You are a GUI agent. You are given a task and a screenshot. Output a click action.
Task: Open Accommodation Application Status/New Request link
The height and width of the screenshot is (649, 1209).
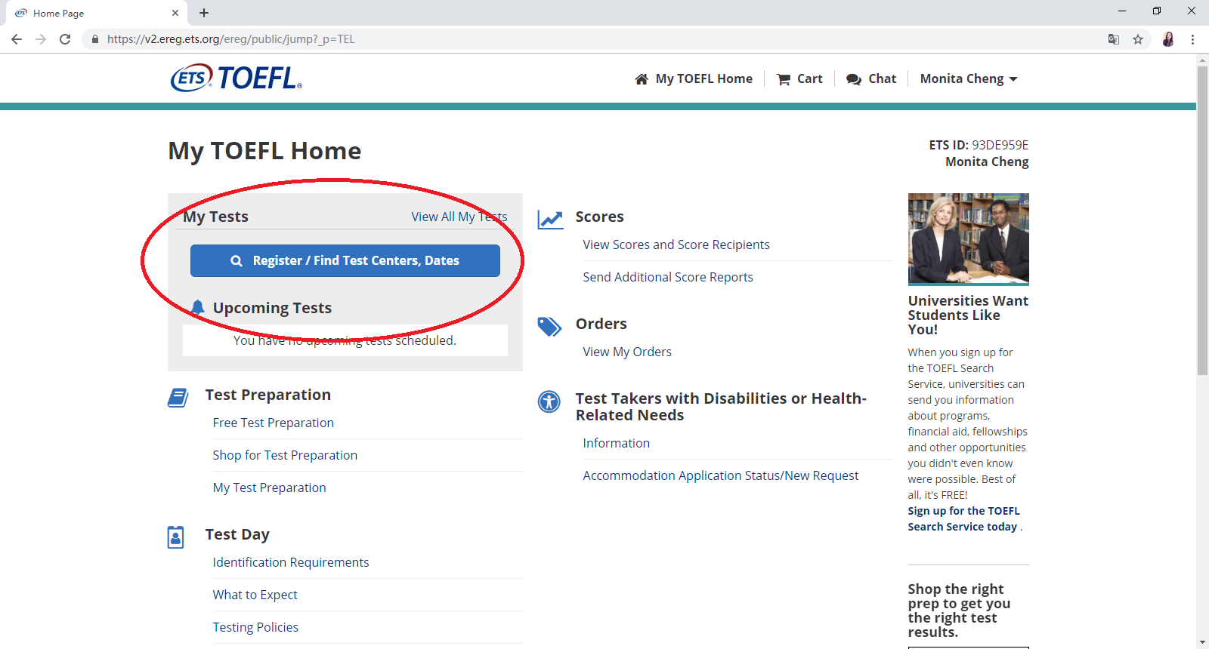point(721,475)
